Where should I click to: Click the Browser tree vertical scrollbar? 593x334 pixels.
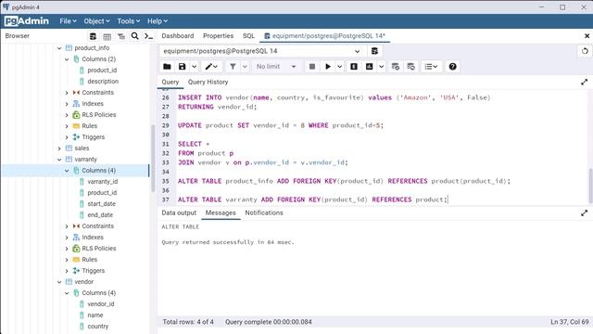coord(153,159)
